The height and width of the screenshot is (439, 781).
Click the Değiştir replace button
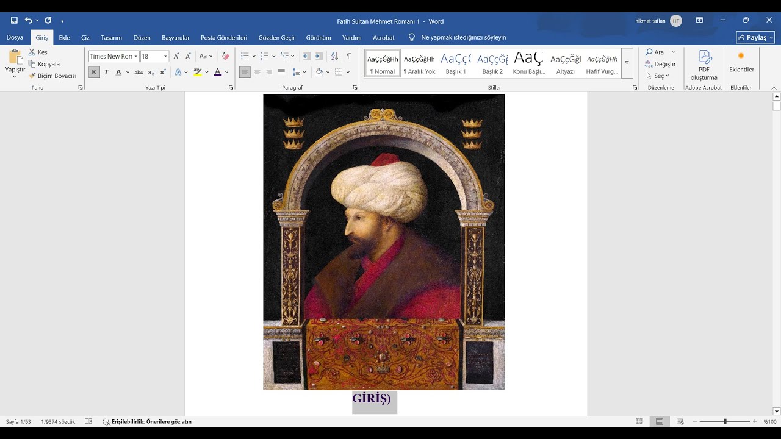660,64
